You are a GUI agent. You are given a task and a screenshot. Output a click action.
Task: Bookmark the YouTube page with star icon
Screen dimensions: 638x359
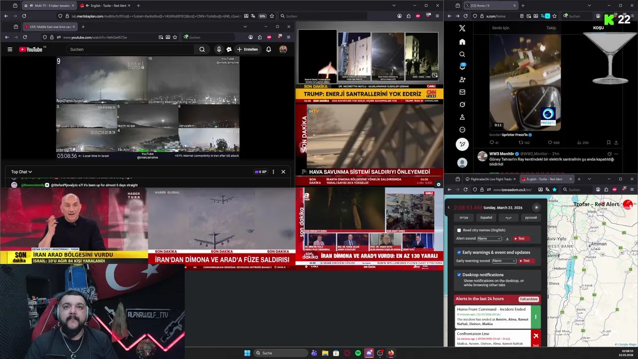click(175, 37)
